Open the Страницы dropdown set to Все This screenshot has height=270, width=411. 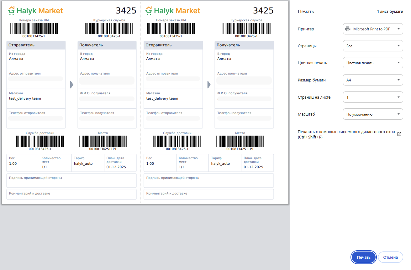tap(373, 46)
